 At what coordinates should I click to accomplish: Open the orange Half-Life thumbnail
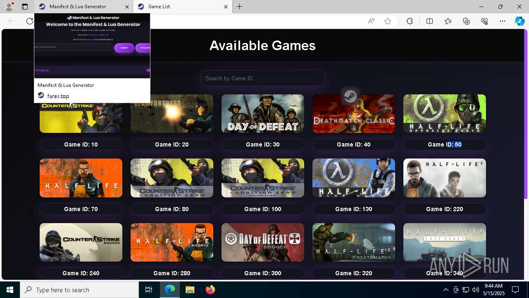pos(81,178)
